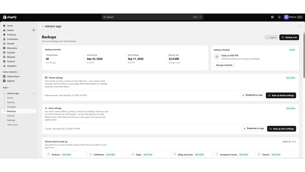Expand View more under retrace-app
305x172 pixels.
tap(13, 125)
